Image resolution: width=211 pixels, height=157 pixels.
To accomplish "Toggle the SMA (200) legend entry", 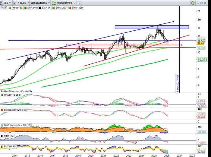I will point(60,7).
